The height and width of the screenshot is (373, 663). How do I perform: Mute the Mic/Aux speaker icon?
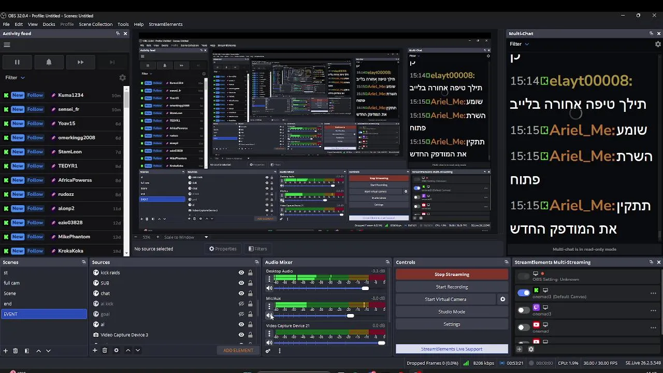click(x=269, y=315)
